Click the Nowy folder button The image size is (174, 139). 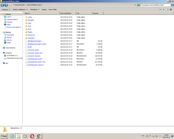pos(53,9)
